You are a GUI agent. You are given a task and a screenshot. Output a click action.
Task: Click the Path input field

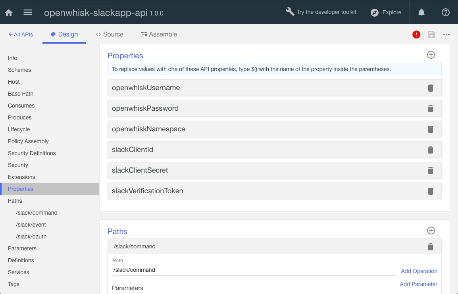[254, 270]
